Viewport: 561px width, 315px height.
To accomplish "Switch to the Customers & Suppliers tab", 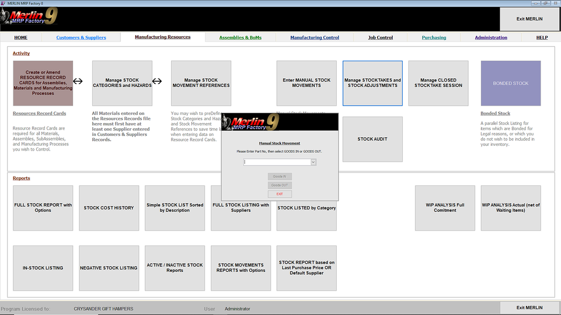I will [x=81, y=37].
